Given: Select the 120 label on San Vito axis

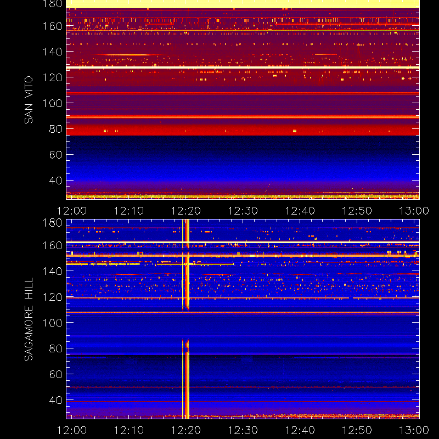Looking at the screenshot, I should click(x=52, y=77).
